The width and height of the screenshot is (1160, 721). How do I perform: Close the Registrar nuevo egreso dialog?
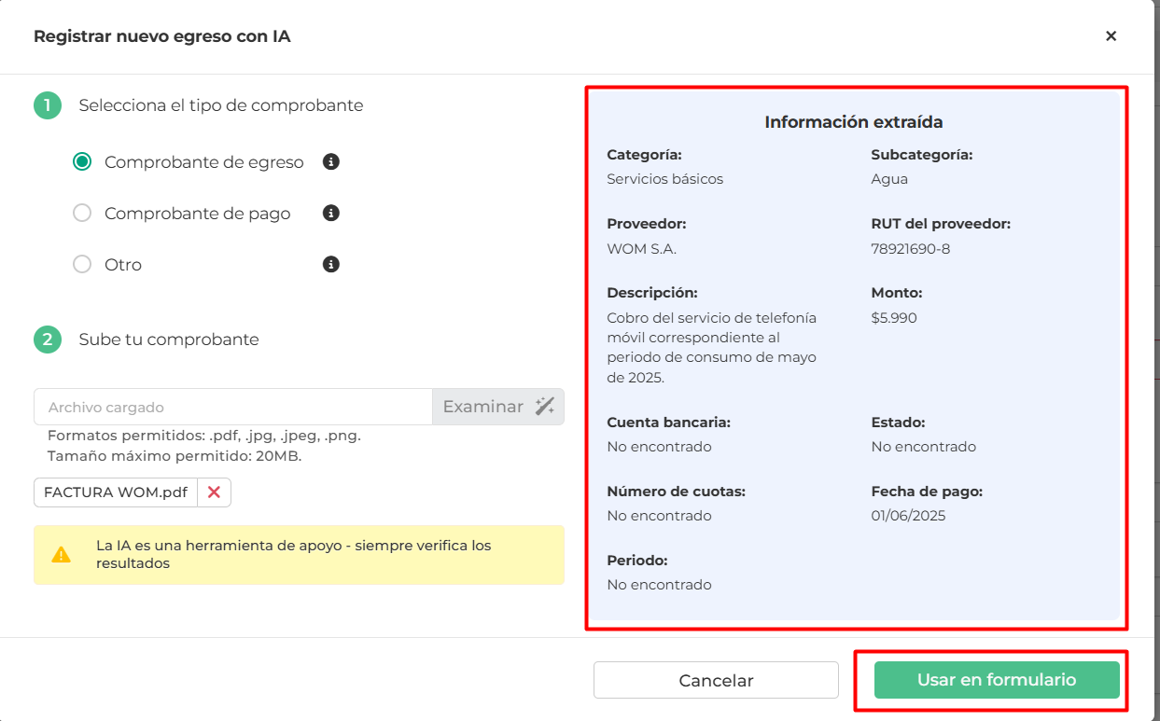pos(1111,36)
